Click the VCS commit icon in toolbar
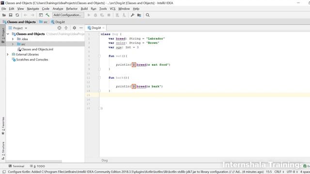This screenshot has width=310, height=174. pyautogui.click(x=124, y=15)
